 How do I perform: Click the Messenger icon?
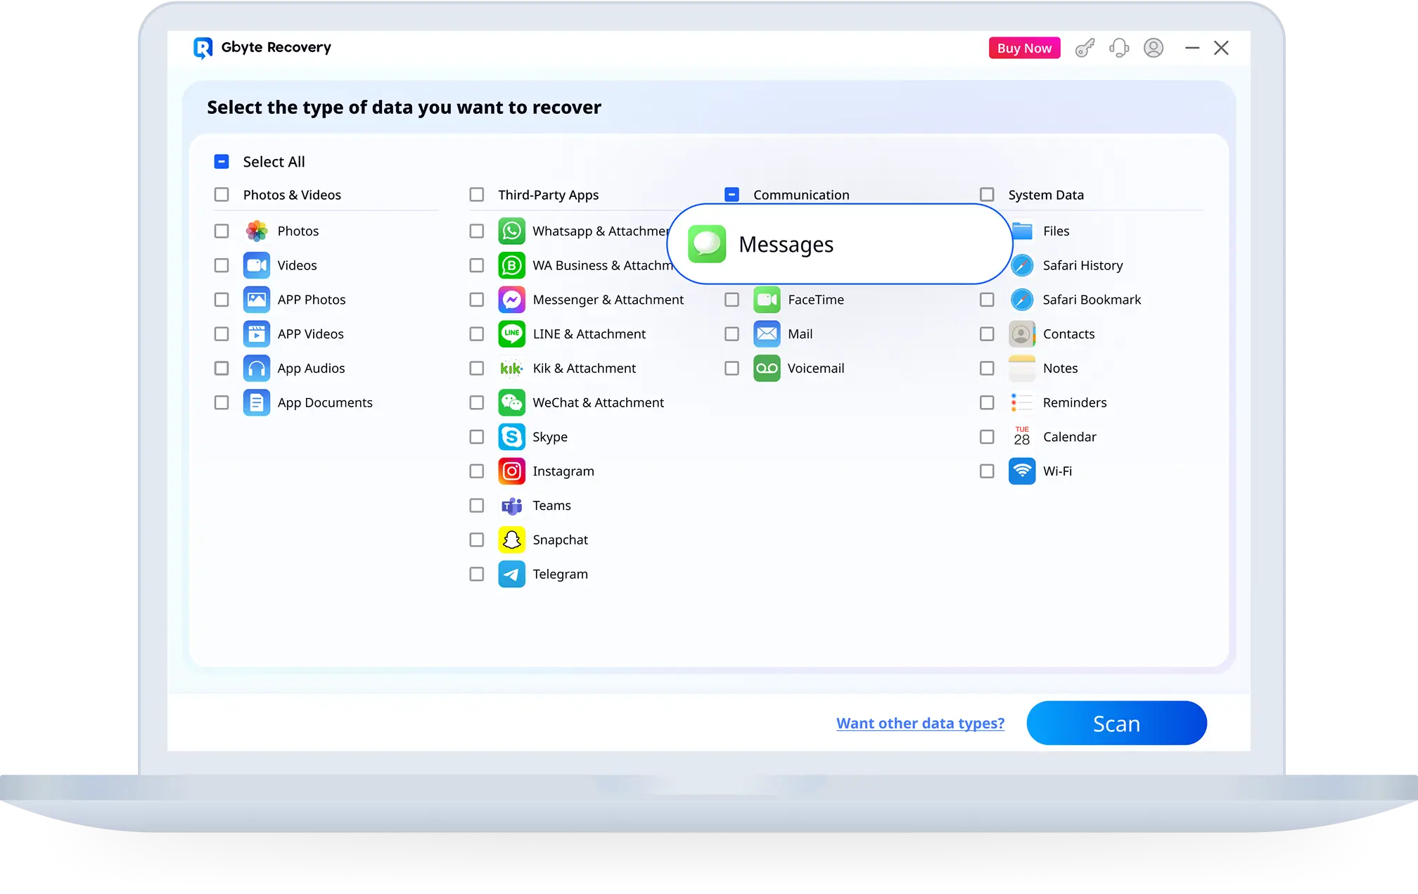[512, 300]
